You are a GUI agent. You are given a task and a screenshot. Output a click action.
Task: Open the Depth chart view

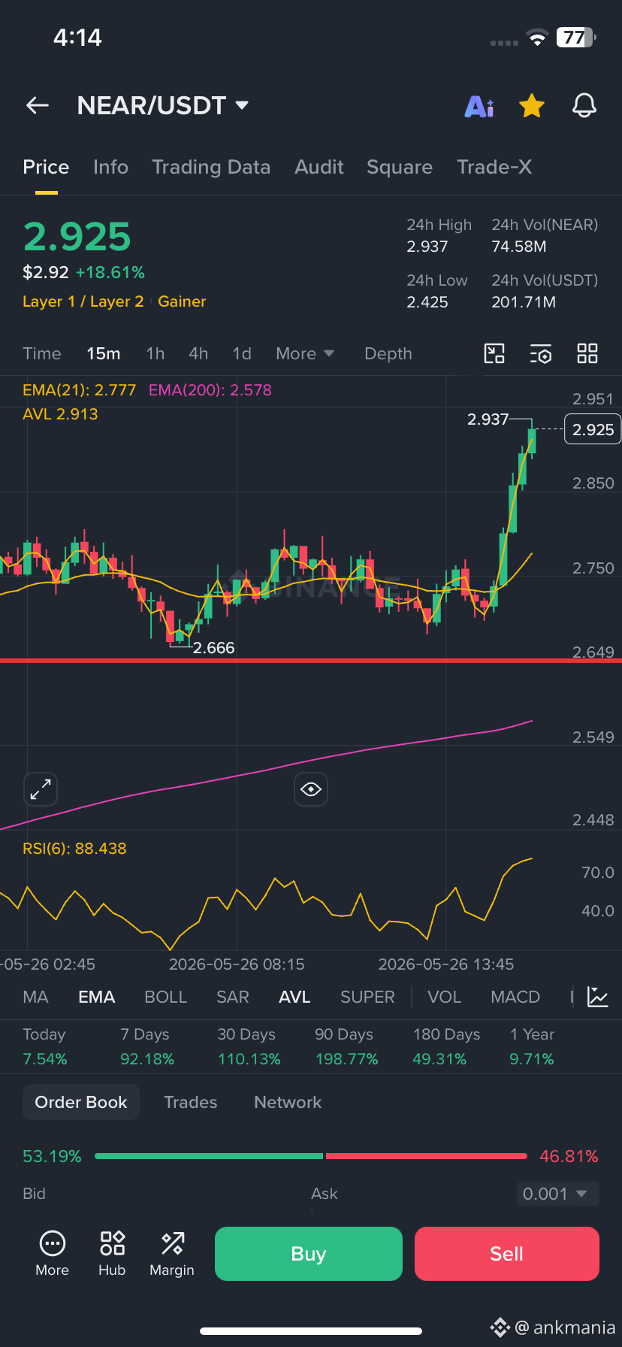(x=388, y=353)
